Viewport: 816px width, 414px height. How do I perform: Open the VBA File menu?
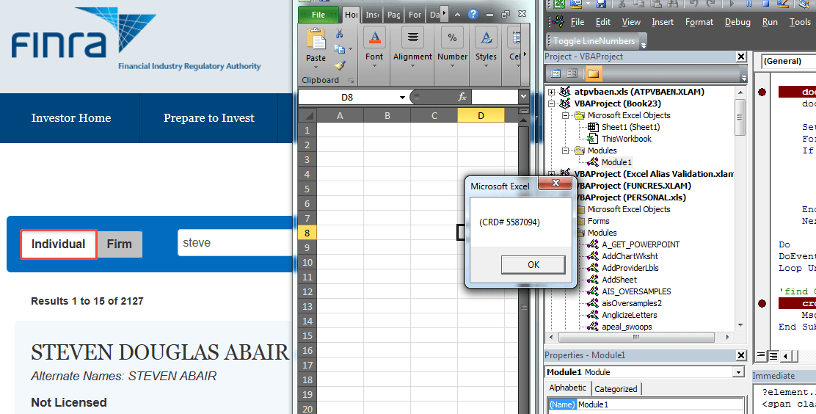point(577,22)
